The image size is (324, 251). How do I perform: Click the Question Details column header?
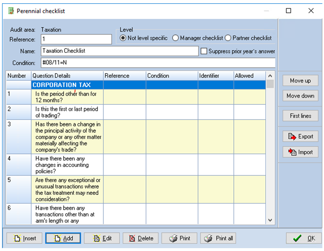67,76
